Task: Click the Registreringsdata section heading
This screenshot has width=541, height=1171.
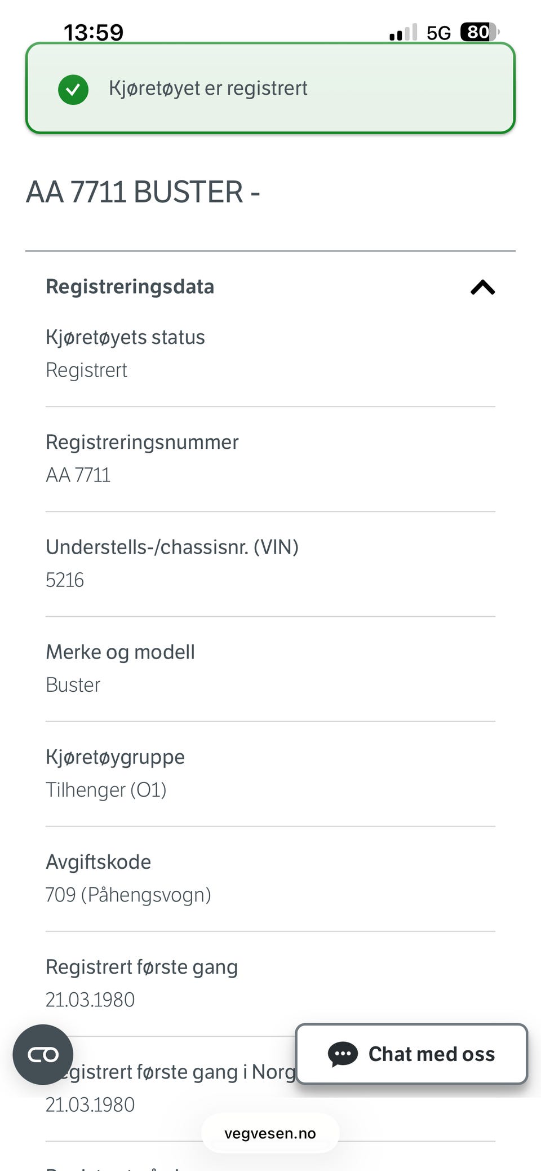Action: click(130, 286)
